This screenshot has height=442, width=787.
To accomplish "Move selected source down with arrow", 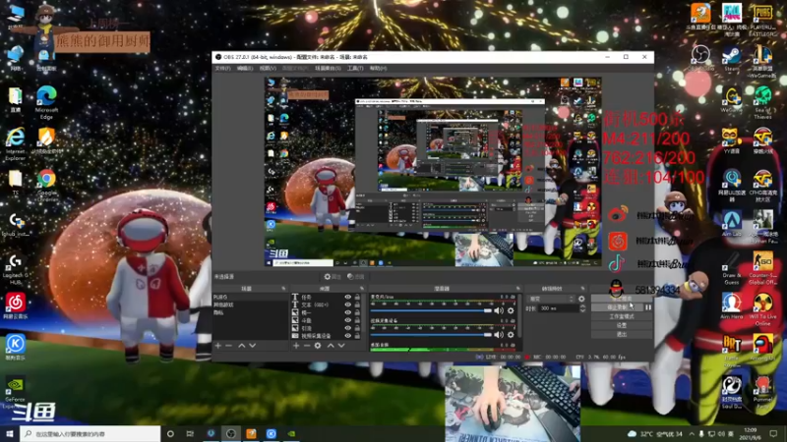I will 341,346.
